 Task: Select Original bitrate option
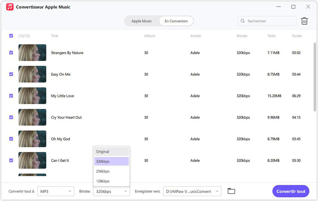coord(112,152)
